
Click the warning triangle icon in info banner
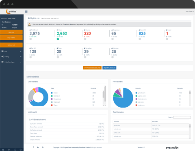(x=29, y=24)
